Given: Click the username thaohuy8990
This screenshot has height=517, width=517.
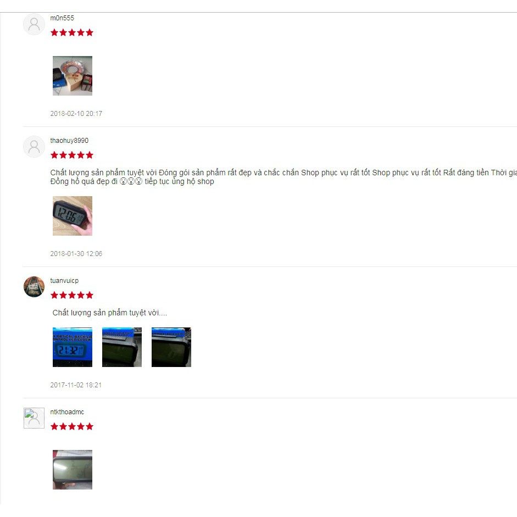Looking at the screenshot, I should click(69, 141).
